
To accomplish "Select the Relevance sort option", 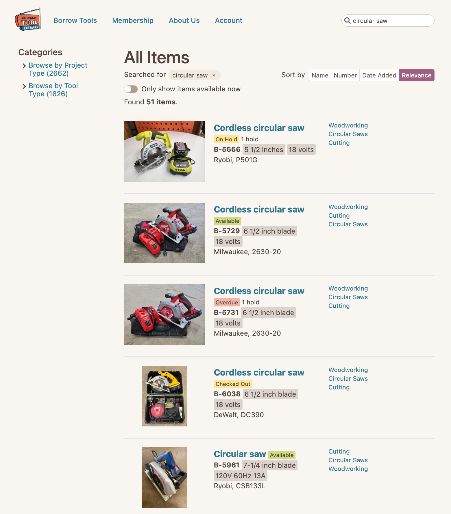I will (417, 75).
